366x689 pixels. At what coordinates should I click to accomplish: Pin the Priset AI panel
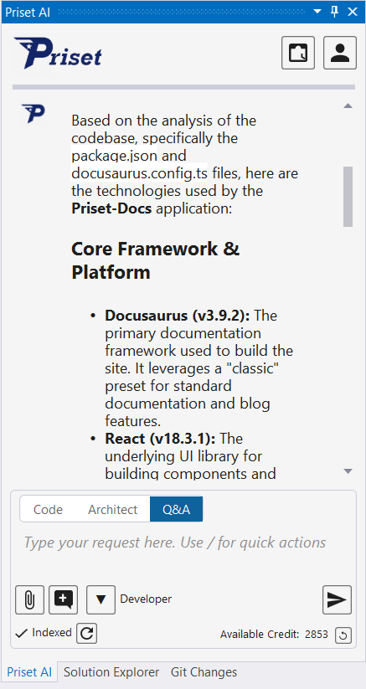coord(335,12)
